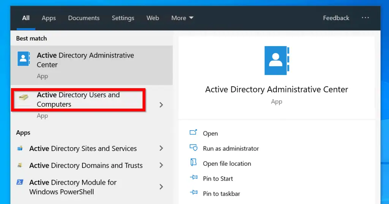
Task: Choose Run as administrator
Action: pos(231,148)
